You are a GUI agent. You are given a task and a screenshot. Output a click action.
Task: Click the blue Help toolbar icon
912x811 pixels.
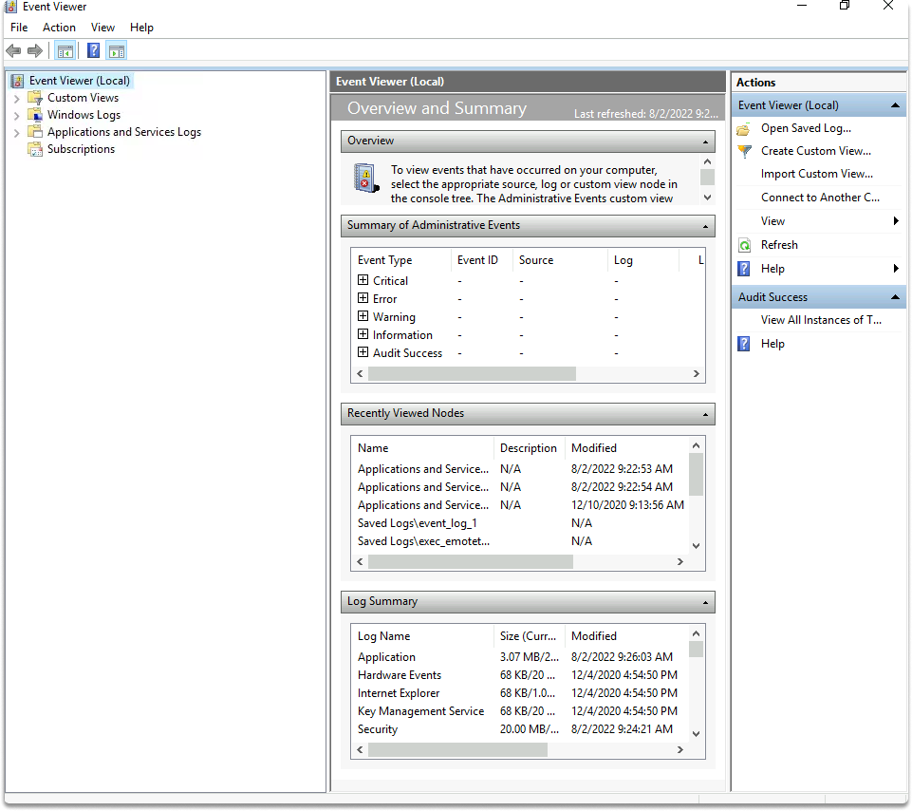click(x=93, y=50)
